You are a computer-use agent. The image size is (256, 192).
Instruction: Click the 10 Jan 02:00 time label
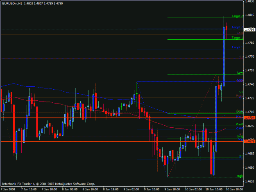[193, 190]
